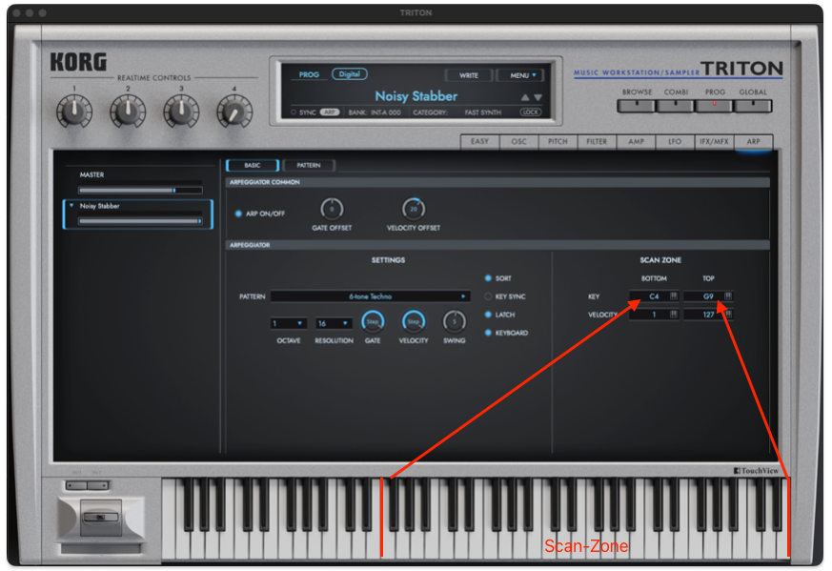
Task: Switch to the OSC tab
Action: click(519, 141)
